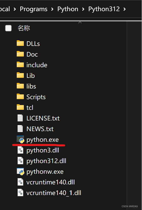Viewport: 142px width, 210px height.
Task: Select the LICENSE.txt document icon
Action: pyautogui.click(x=20, y=118)
